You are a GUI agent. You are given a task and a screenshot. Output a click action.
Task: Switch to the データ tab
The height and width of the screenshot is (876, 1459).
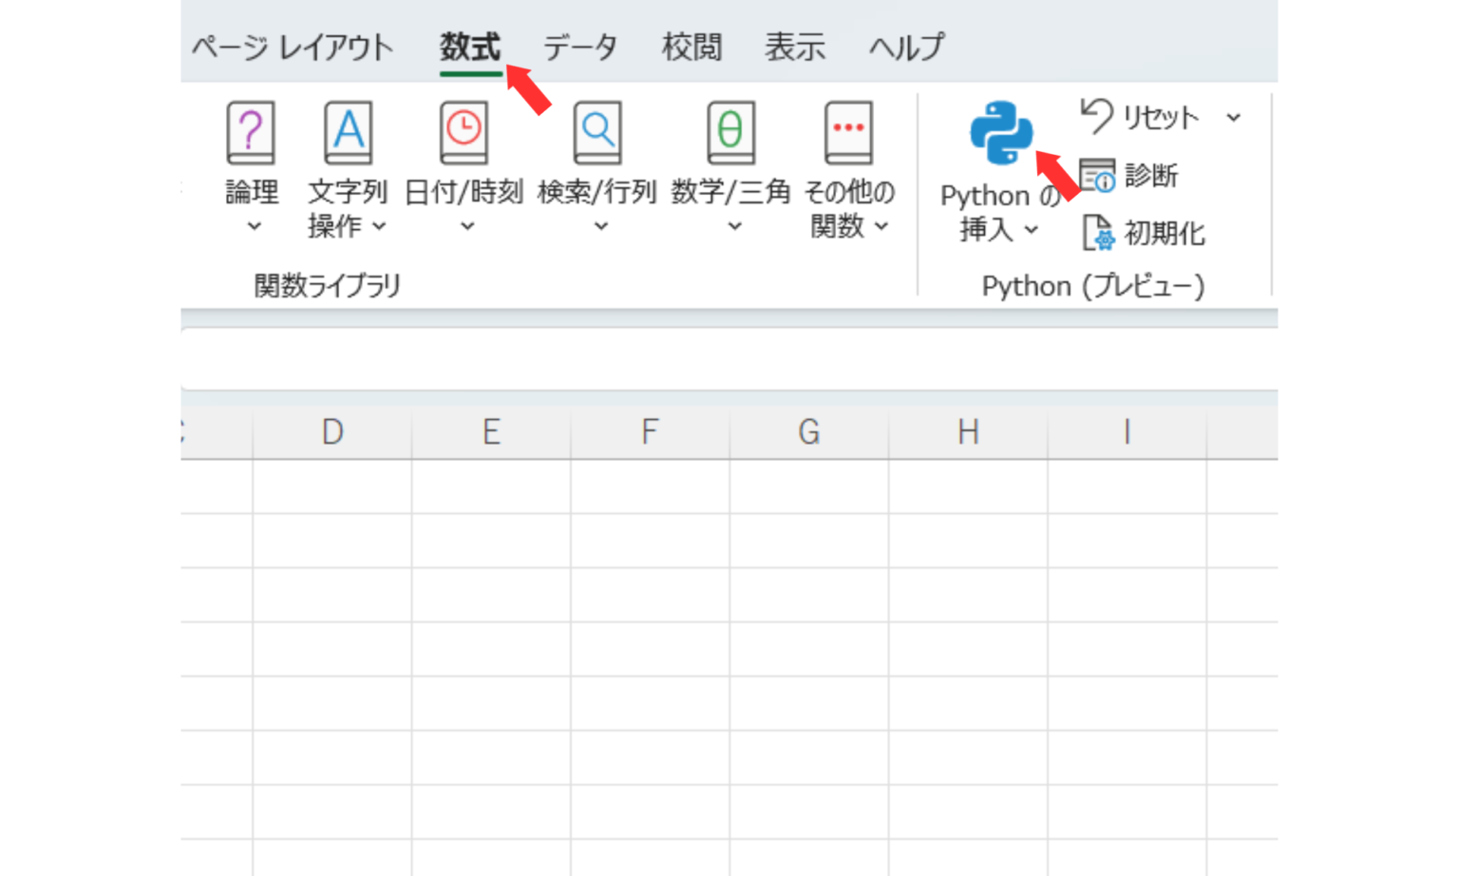580,46
